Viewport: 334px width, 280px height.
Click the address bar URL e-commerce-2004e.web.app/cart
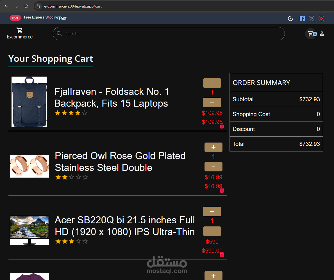[x=73, y=6]
